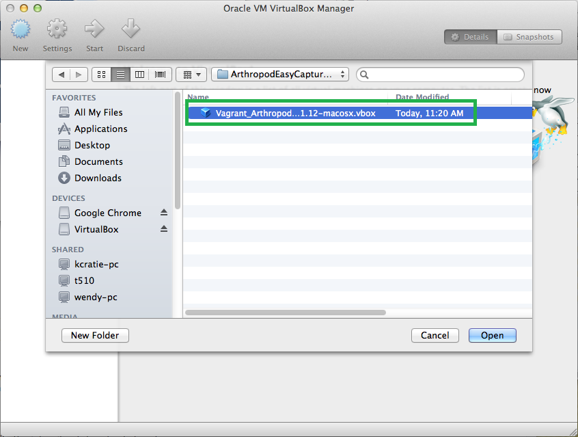Click the horizontal scrollbar of file list
Image resolution: width=578 pixels, height=437 pixels.
coord(286,313)
